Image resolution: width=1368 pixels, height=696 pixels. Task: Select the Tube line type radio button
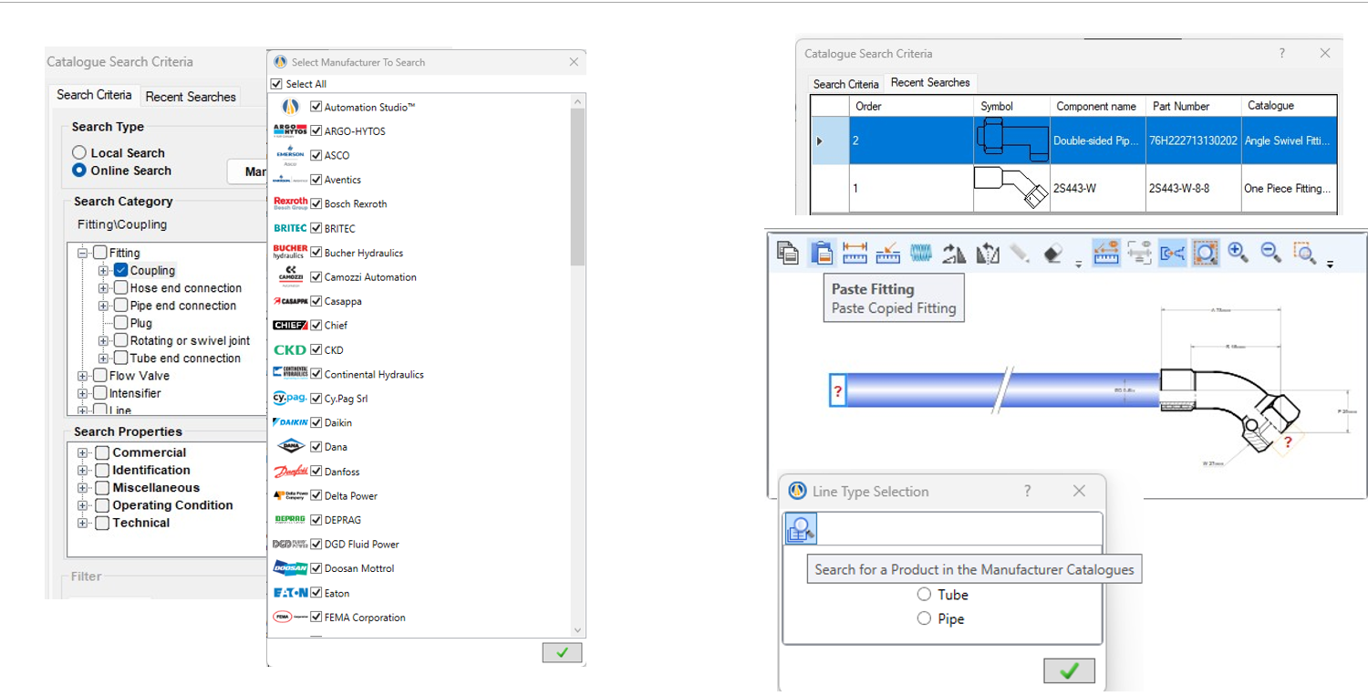coord(924,594)
